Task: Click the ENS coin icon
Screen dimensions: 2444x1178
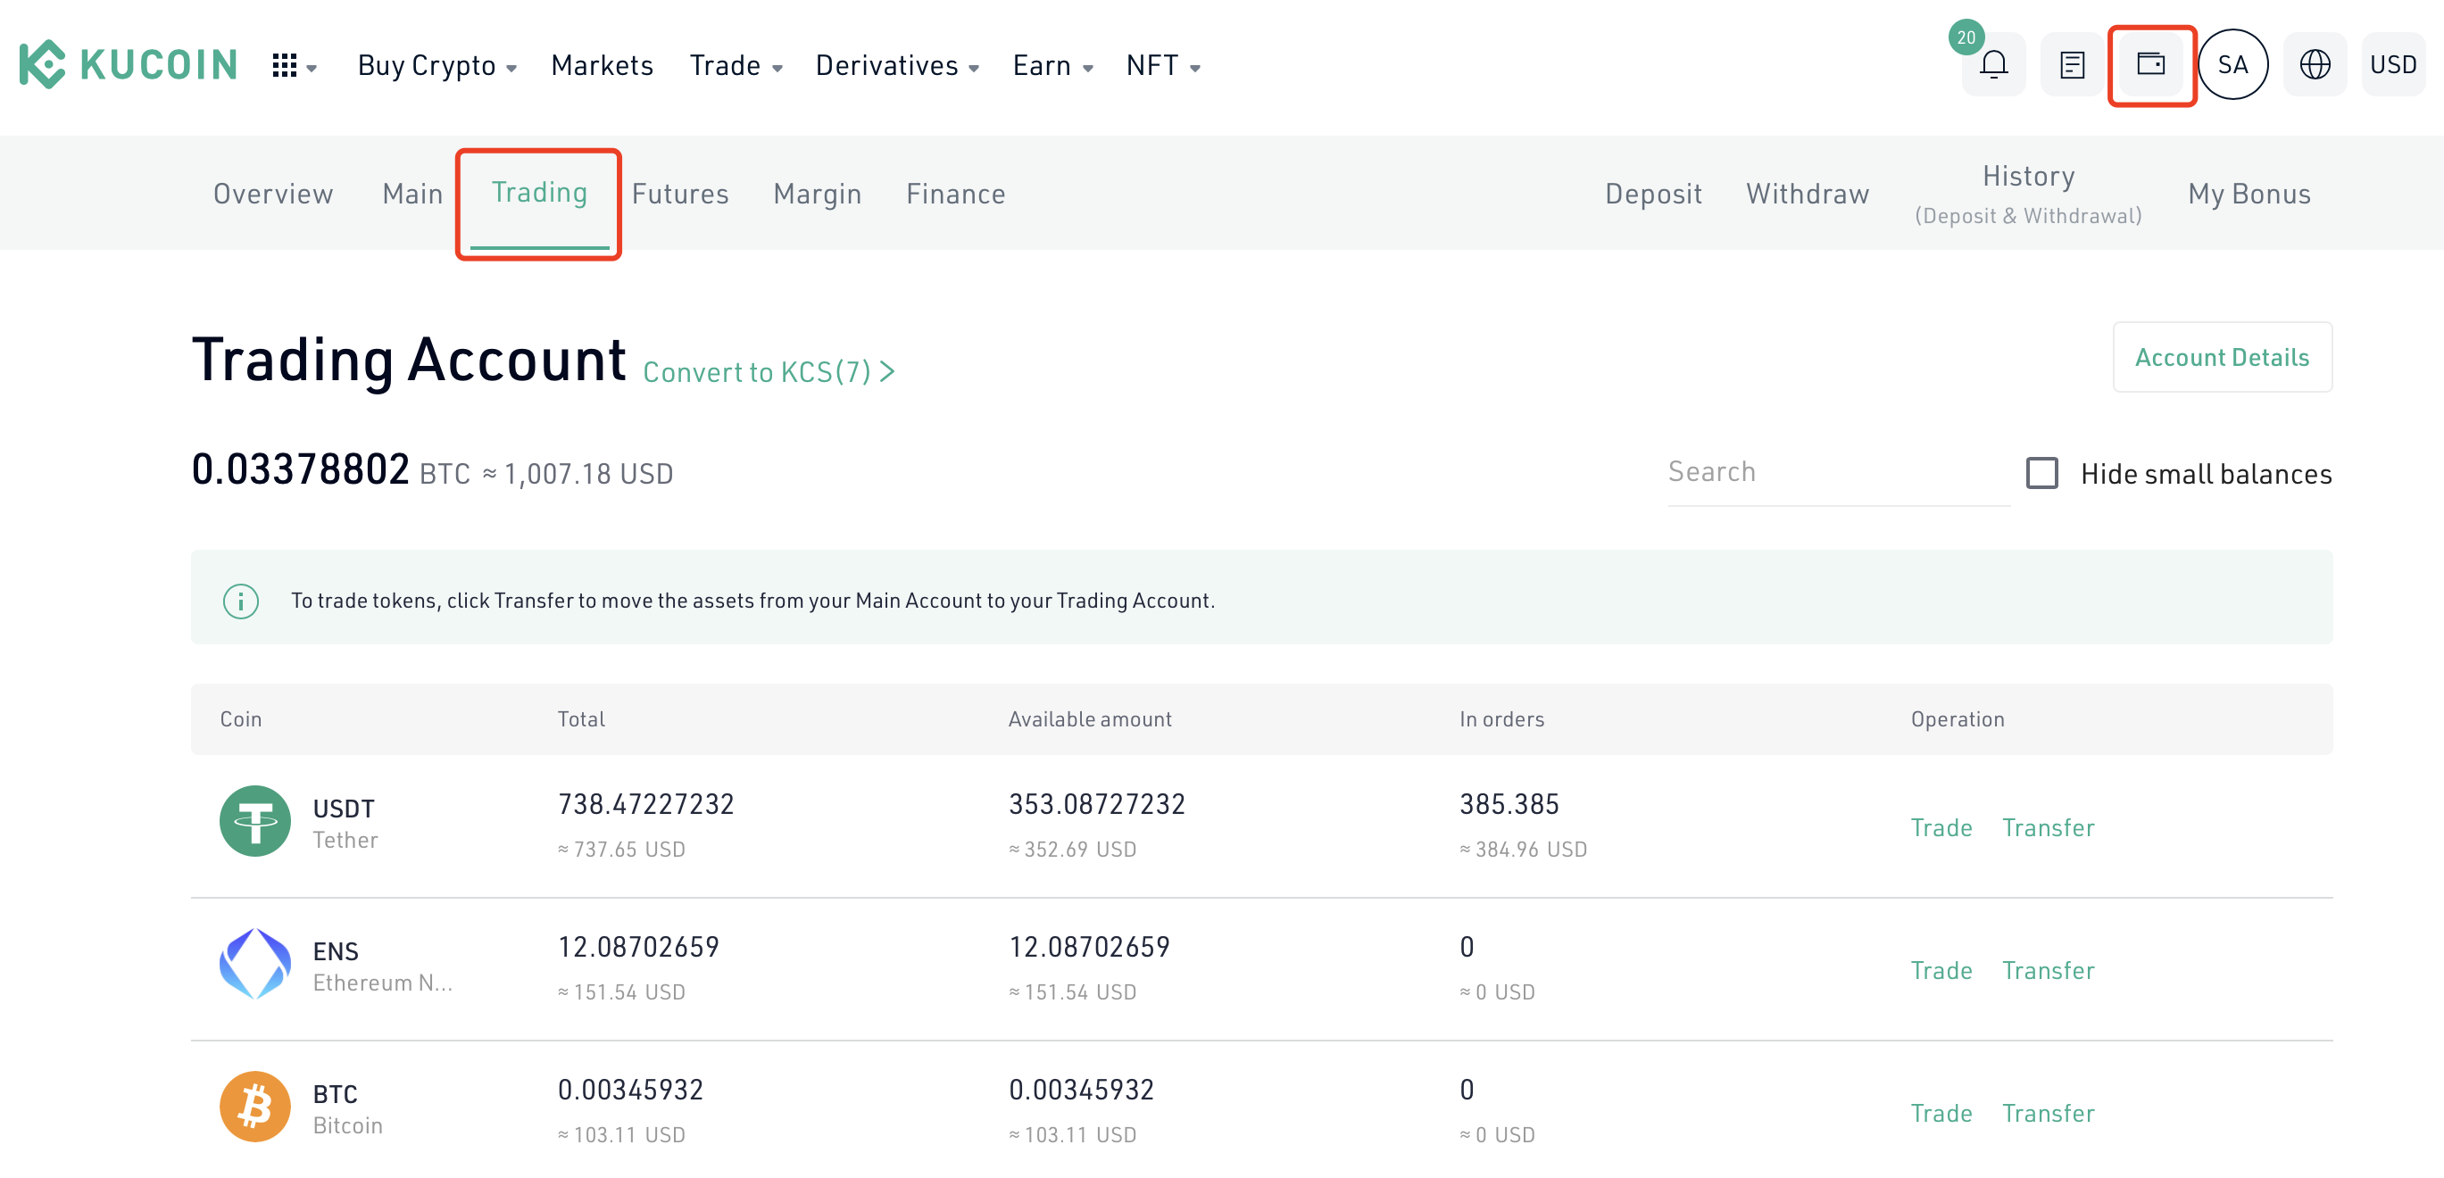Action: [255, 964]
